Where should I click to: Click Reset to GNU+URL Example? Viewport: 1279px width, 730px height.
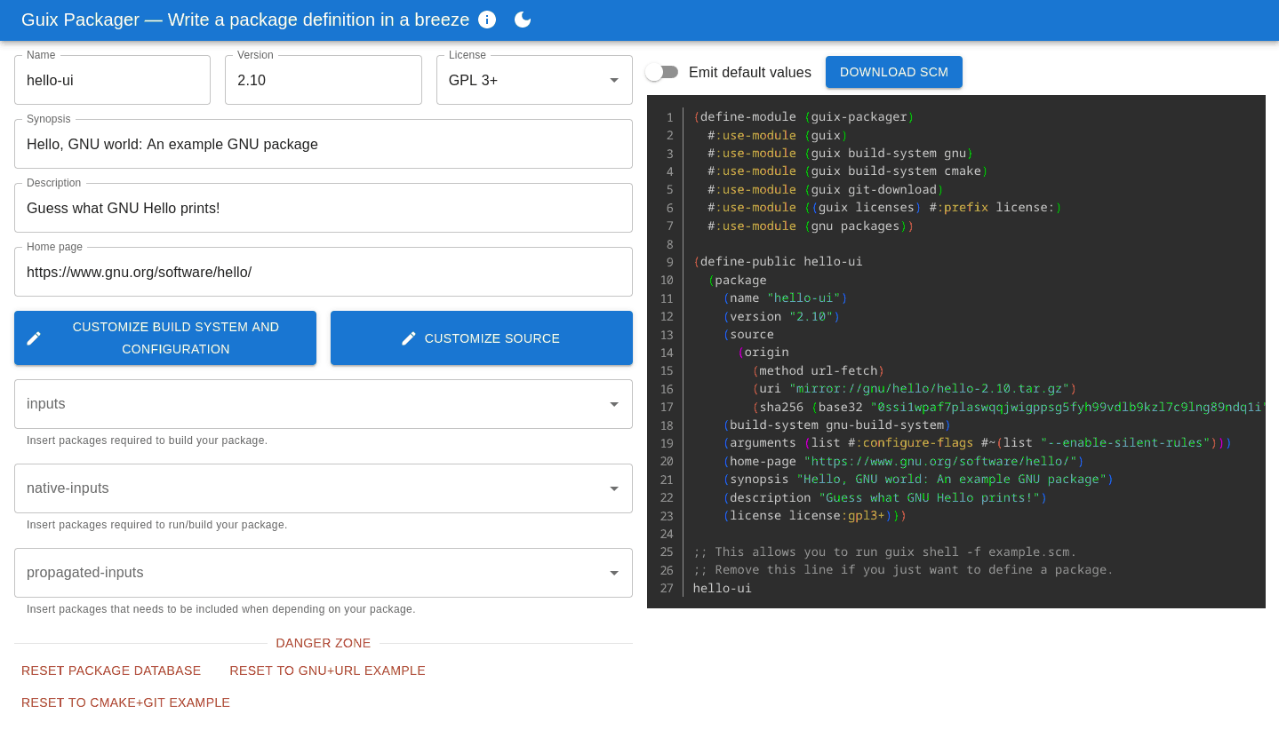tap(327, 670)
